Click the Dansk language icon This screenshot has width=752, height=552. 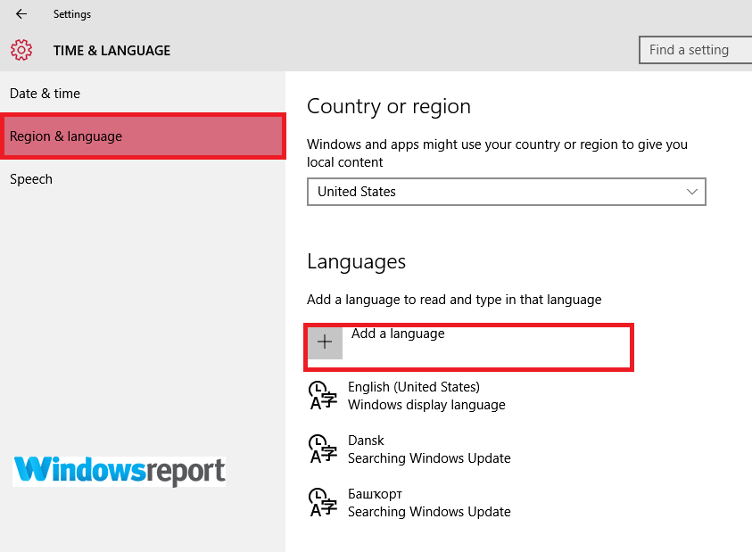coord(321,449)
